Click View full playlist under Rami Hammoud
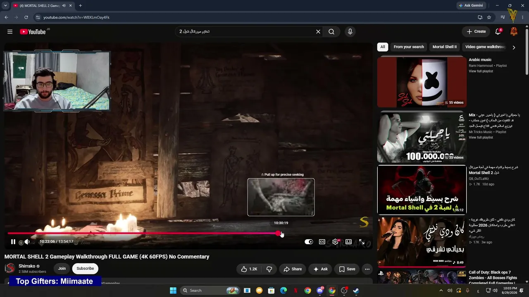Screen dimensions: 529x297 click(x=481, y=71)
